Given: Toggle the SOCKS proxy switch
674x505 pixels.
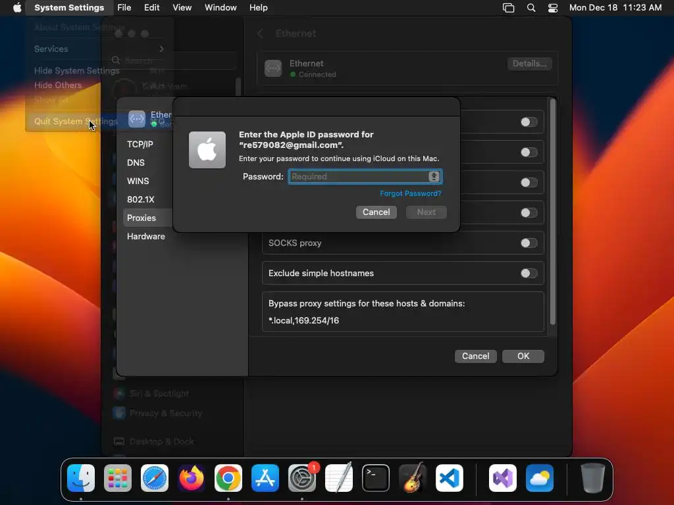Looking at the screenshot, I should [x=529, y=243].
